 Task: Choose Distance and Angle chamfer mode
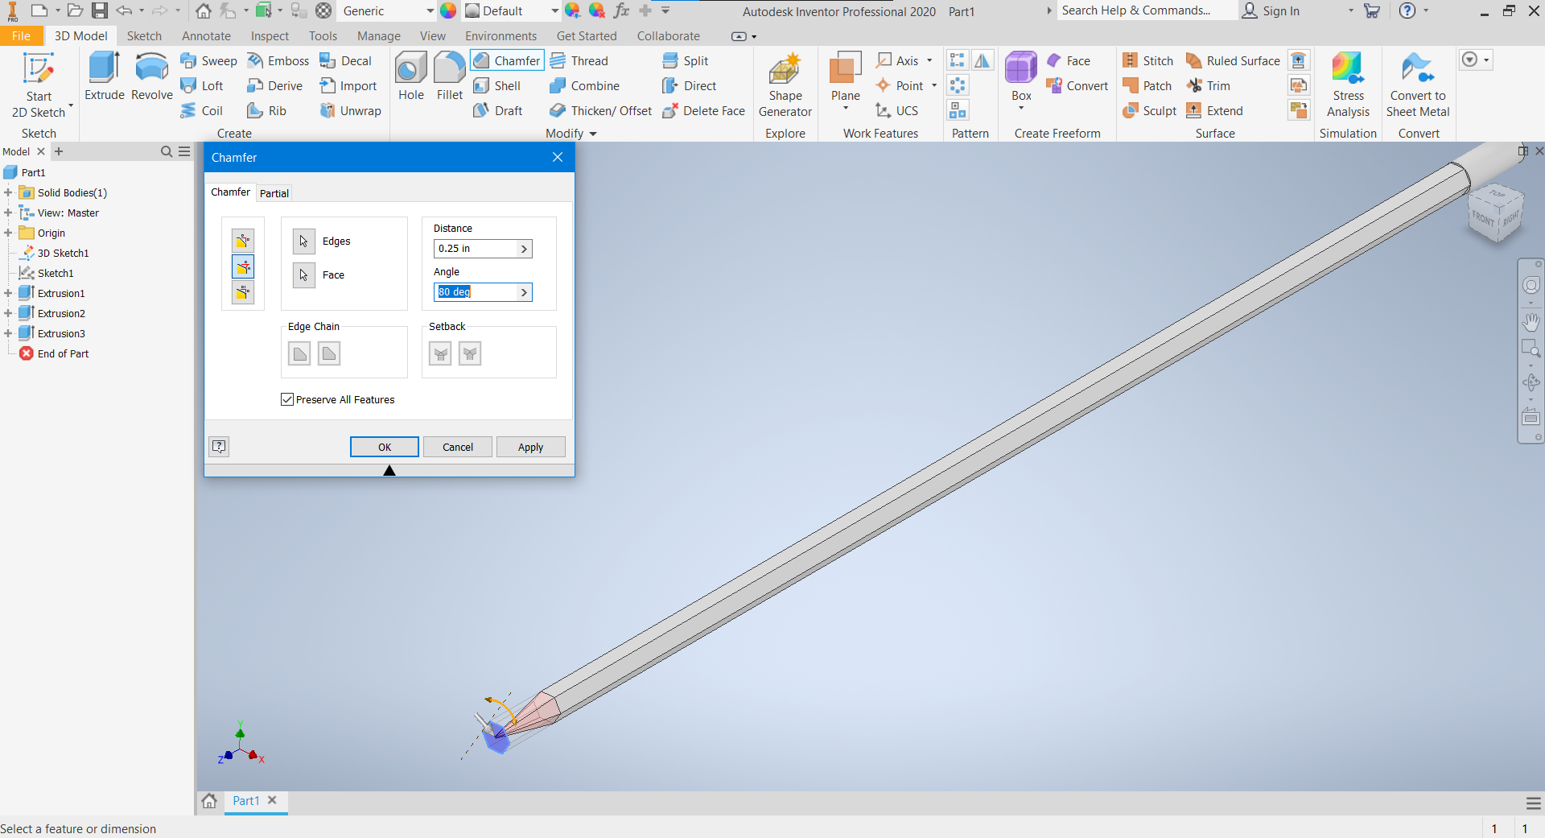pos(243,266)
